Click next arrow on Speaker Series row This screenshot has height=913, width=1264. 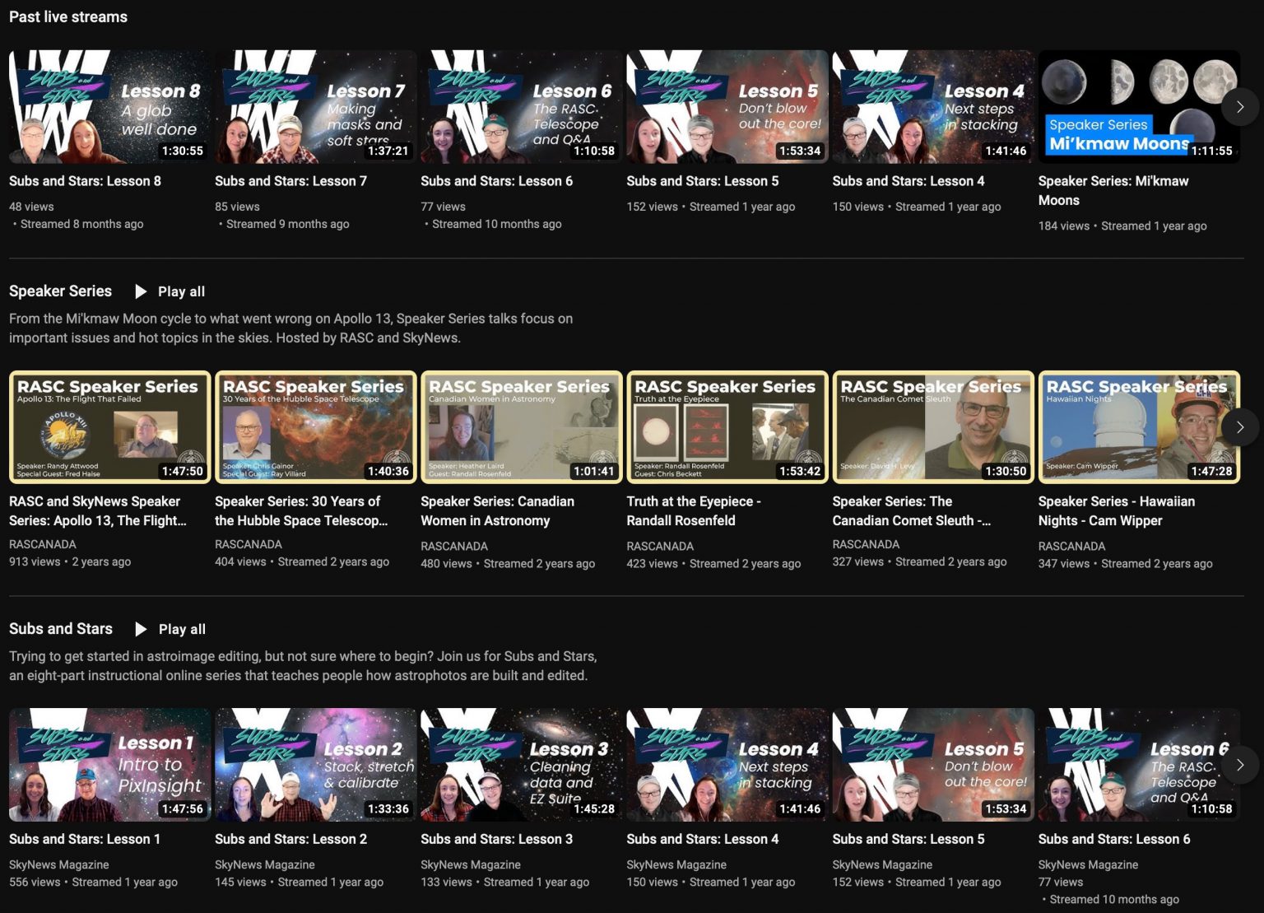(x=1239, y=427)
